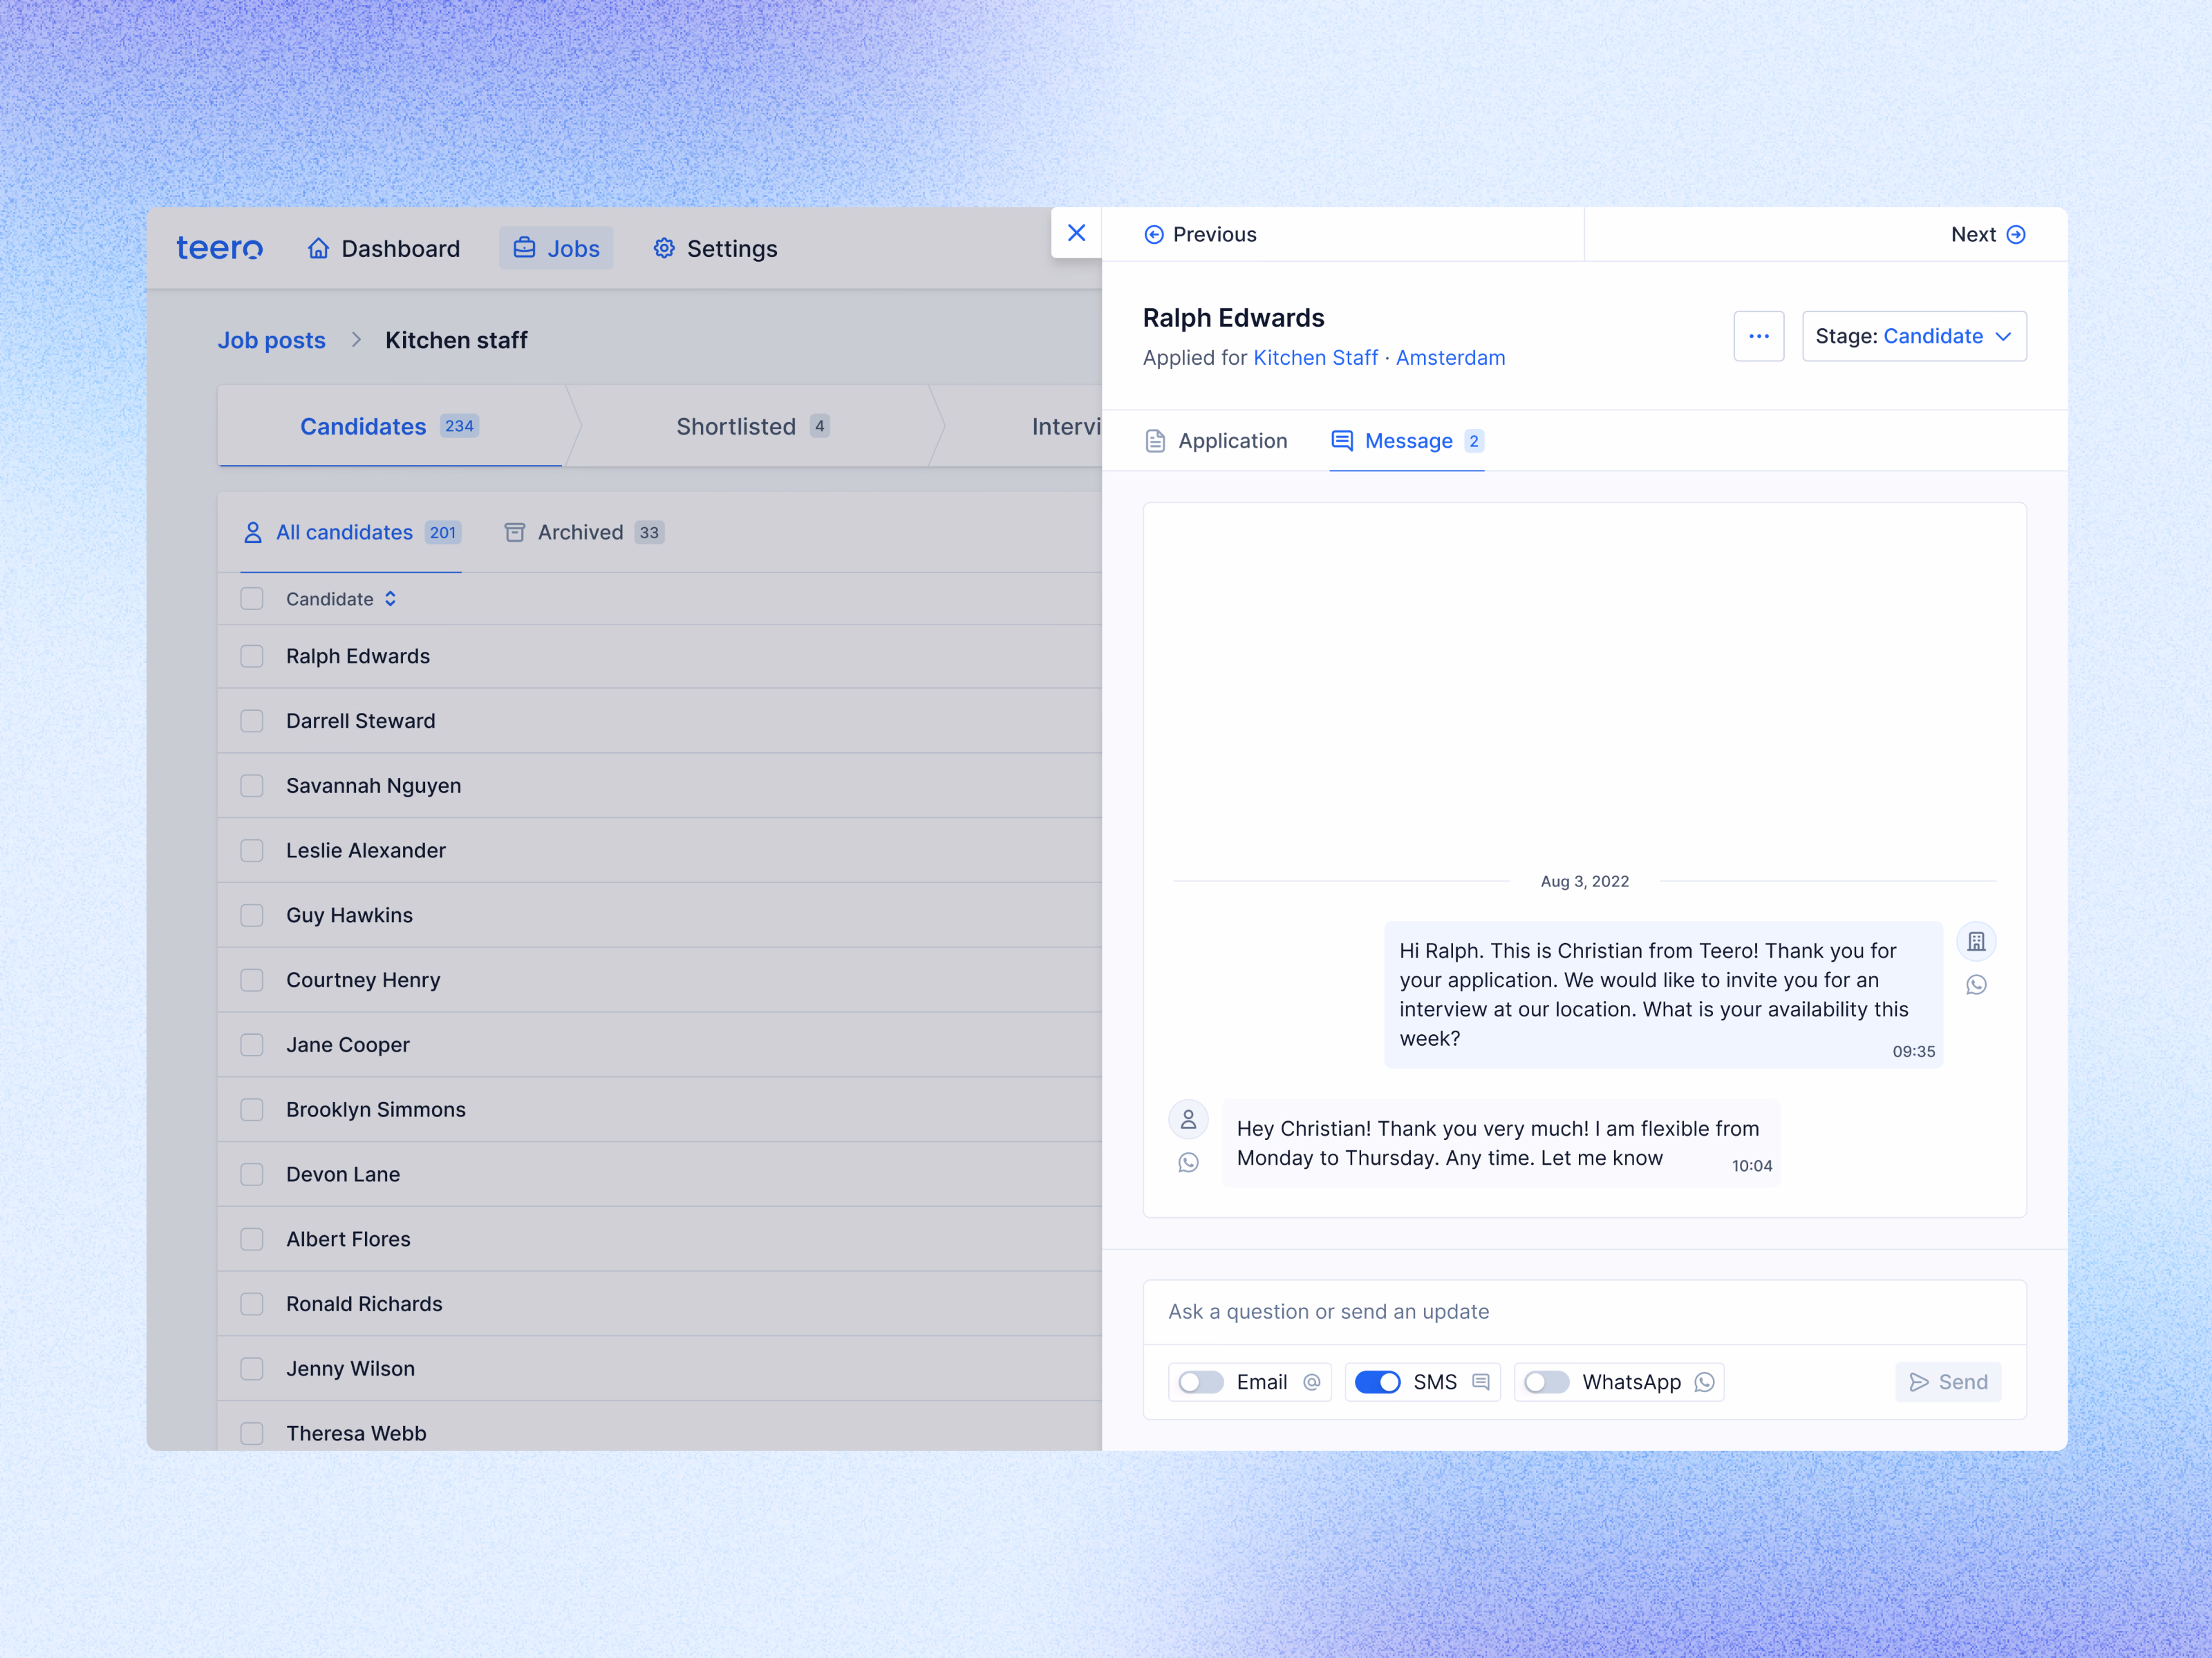Open the Kitchen Staff link

click(x=1315, y=358)
